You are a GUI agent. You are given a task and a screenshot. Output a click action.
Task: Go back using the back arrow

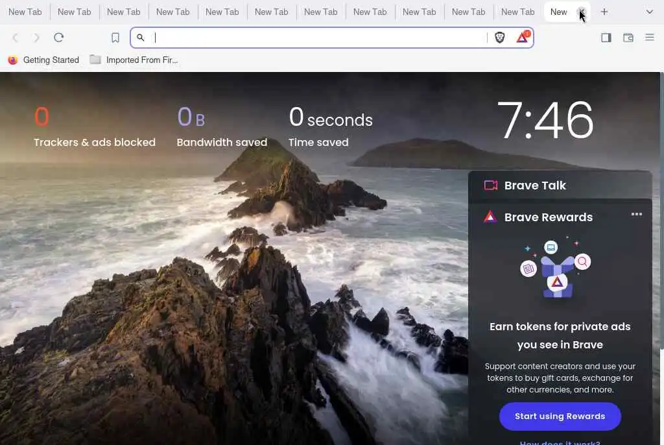[x=16, y=38]
